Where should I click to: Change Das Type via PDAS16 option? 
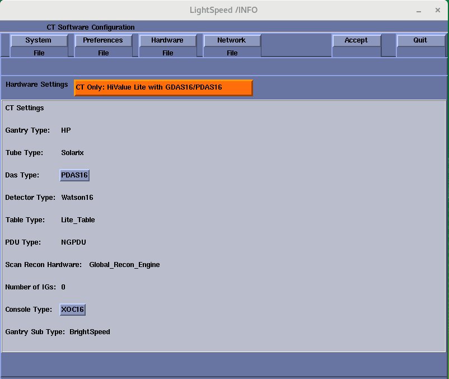coord(74,175)
